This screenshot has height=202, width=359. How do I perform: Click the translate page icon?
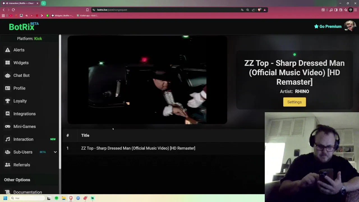pos(242,10)
